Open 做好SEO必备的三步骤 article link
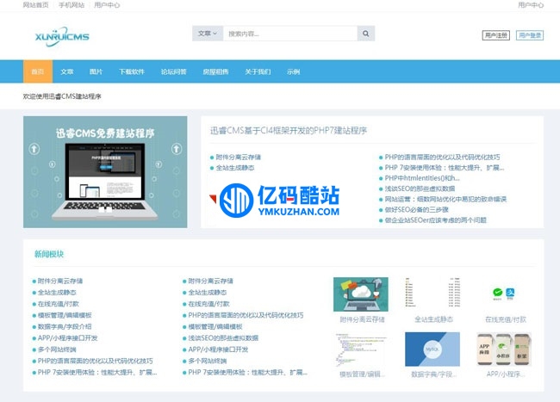Screen dimensions: 560x402 coord(416,210)
